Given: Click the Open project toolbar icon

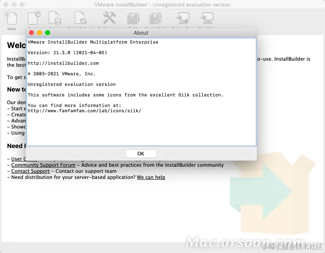Looking at the screenshot, I should click(34, 18).
